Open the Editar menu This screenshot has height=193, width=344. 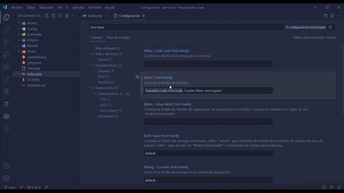(31, 7)
